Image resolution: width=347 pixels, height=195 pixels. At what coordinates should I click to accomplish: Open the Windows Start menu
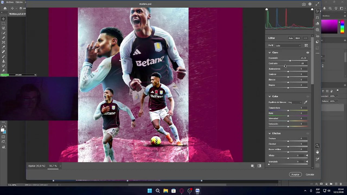coord(150,191)
